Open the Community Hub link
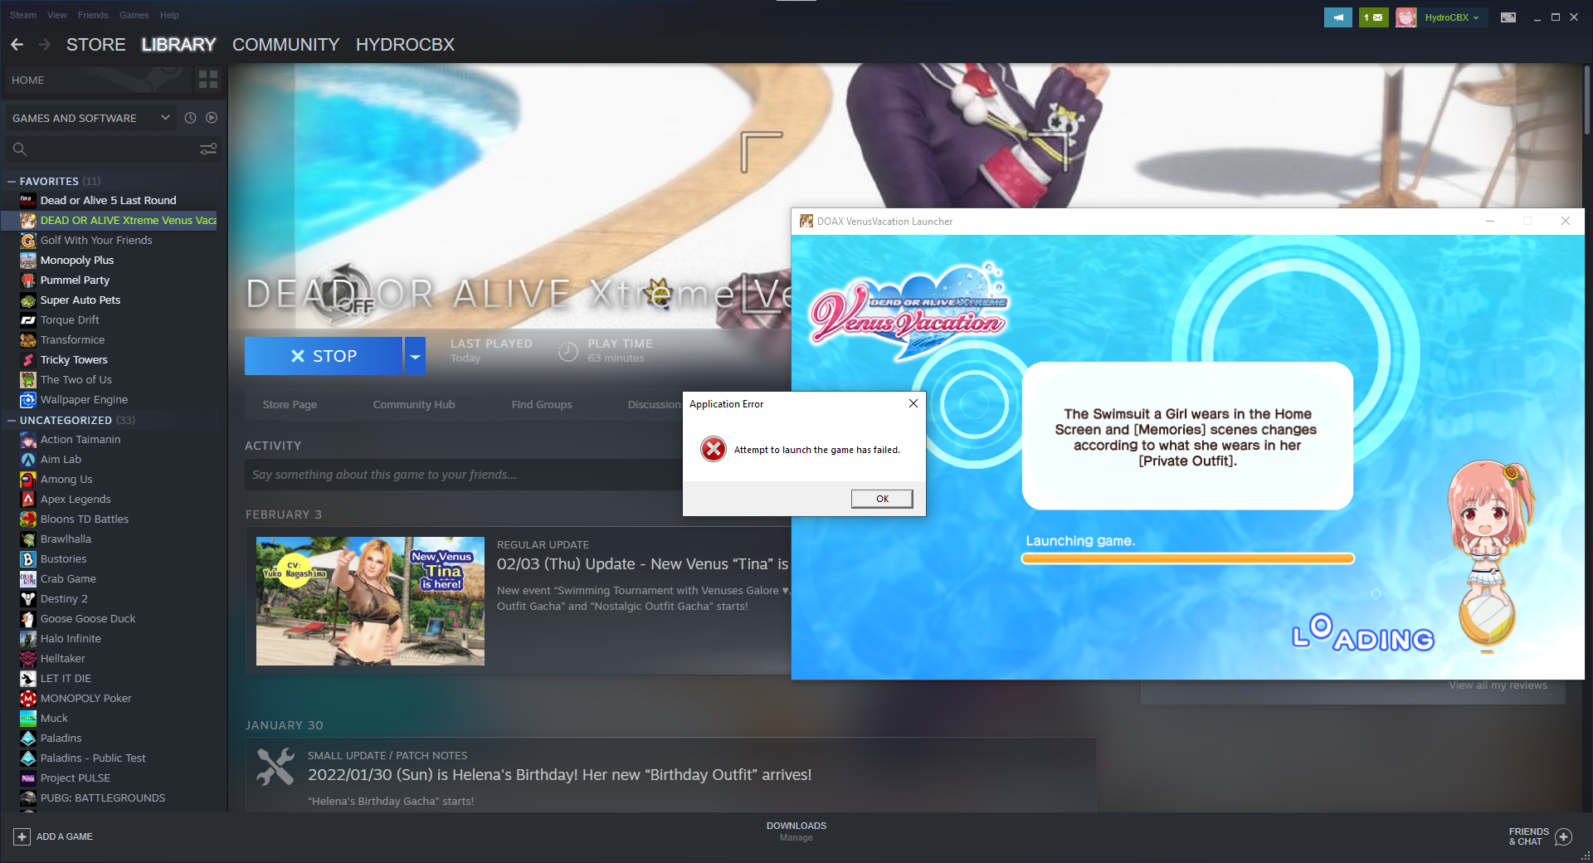 (414, 405)
